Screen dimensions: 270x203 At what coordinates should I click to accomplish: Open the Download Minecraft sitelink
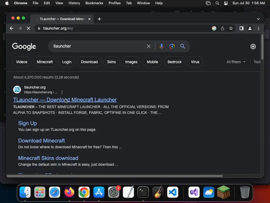pyautogui.click(x=41, y=141)
